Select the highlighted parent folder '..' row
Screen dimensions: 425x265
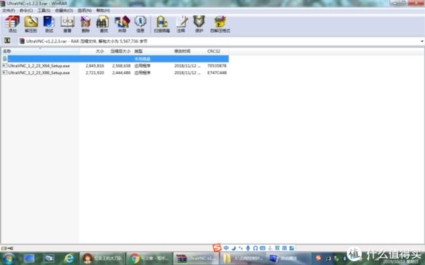pyautogui.click(x=115, y=59)
